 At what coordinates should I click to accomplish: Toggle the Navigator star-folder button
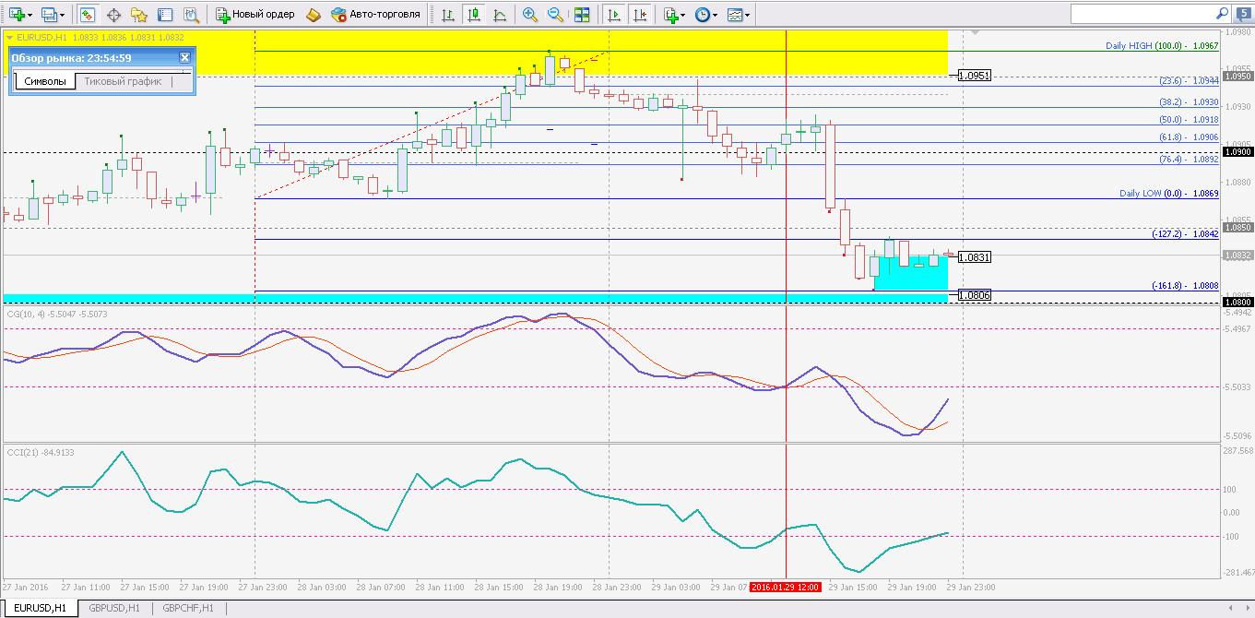pos(139,15)
